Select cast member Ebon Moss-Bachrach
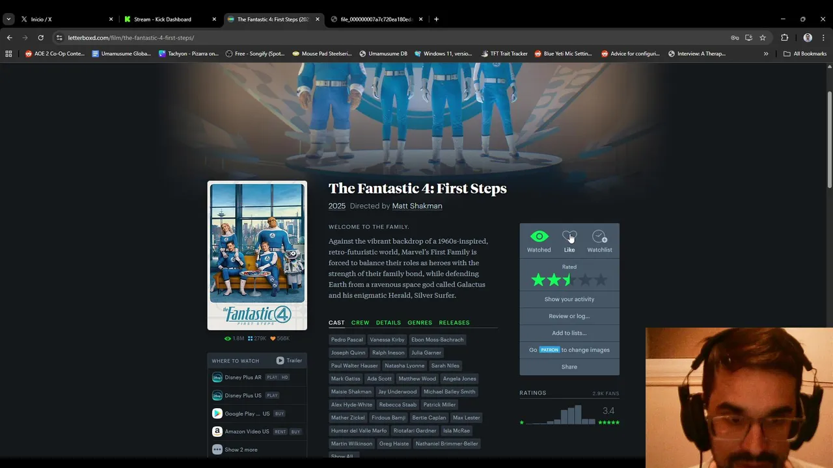The image size is (833, 468). (x=437, y=339)
